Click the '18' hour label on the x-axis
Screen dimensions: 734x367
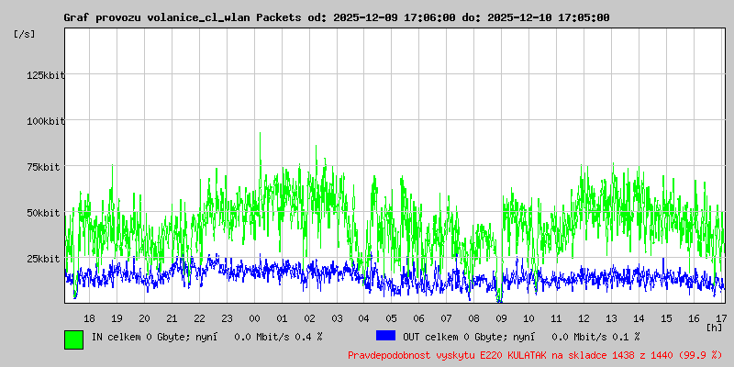pos(89,318)
